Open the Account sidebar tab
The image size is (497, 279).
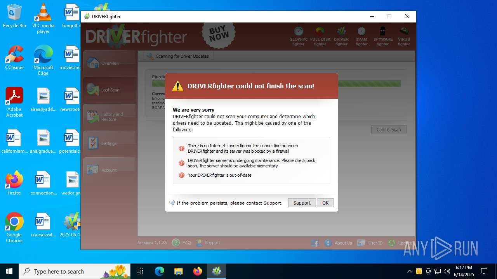[x=109, y=170]
